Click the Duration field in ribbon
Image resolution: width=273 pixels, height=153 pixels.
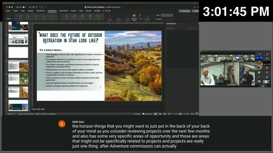(167, 19)
